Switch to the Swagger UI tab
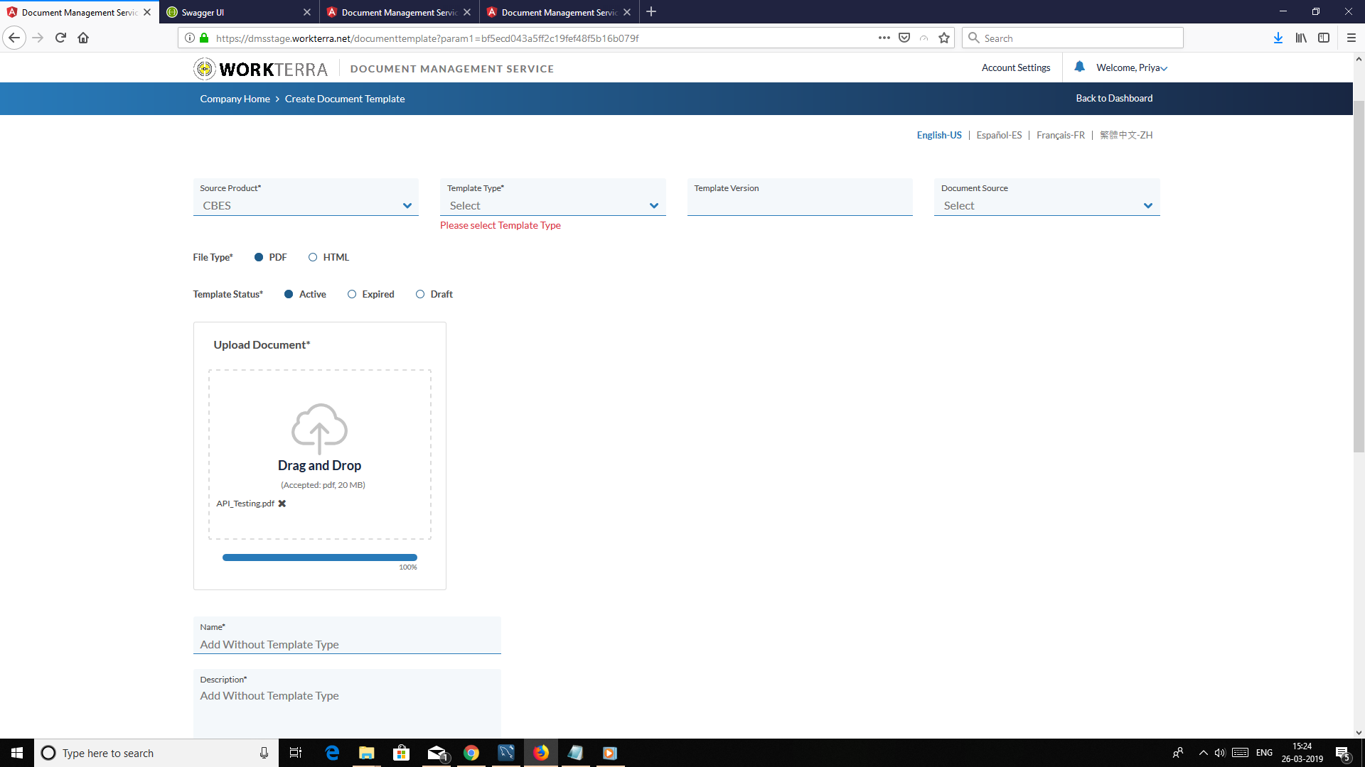Screen dimensions: 1365x767 pos(237,12)
